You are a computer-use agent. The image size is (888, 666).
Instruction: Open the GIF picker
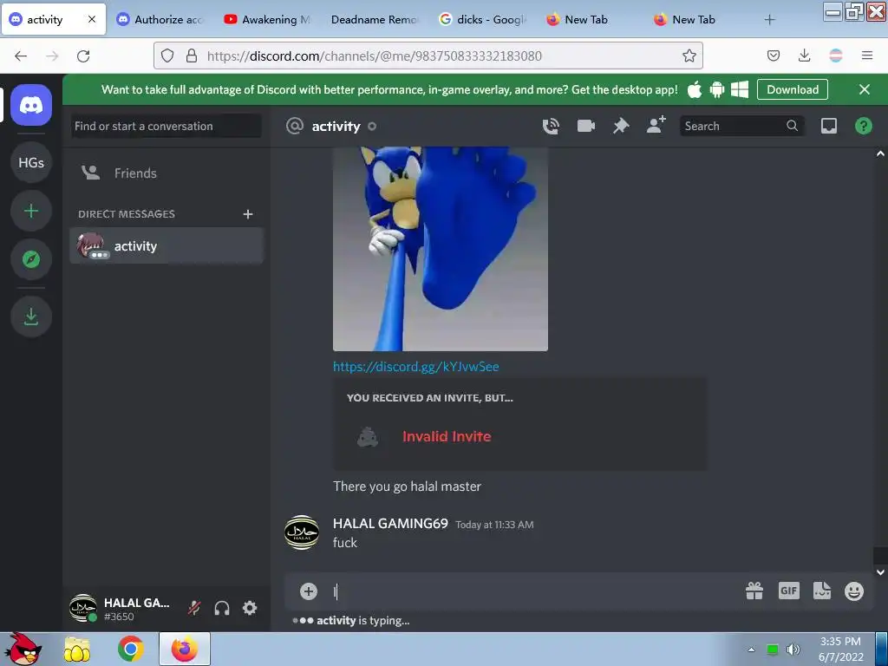click(789, 591)
